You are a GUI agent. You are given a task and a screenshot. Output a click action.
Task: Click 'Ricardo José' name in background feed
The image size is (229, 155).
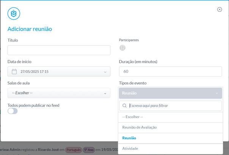click(x=49, y=150)
